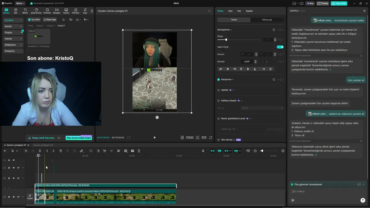Open the Metin tab in the media toolbar
The width and height of the screenshot is (370, 208).
pos(25,11)
